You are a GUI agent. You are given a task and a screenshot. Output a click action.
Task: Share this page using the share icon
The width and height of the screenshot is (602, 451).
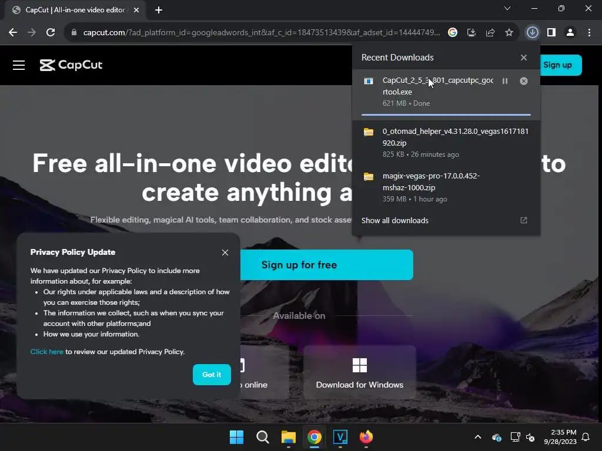(490, 33)
